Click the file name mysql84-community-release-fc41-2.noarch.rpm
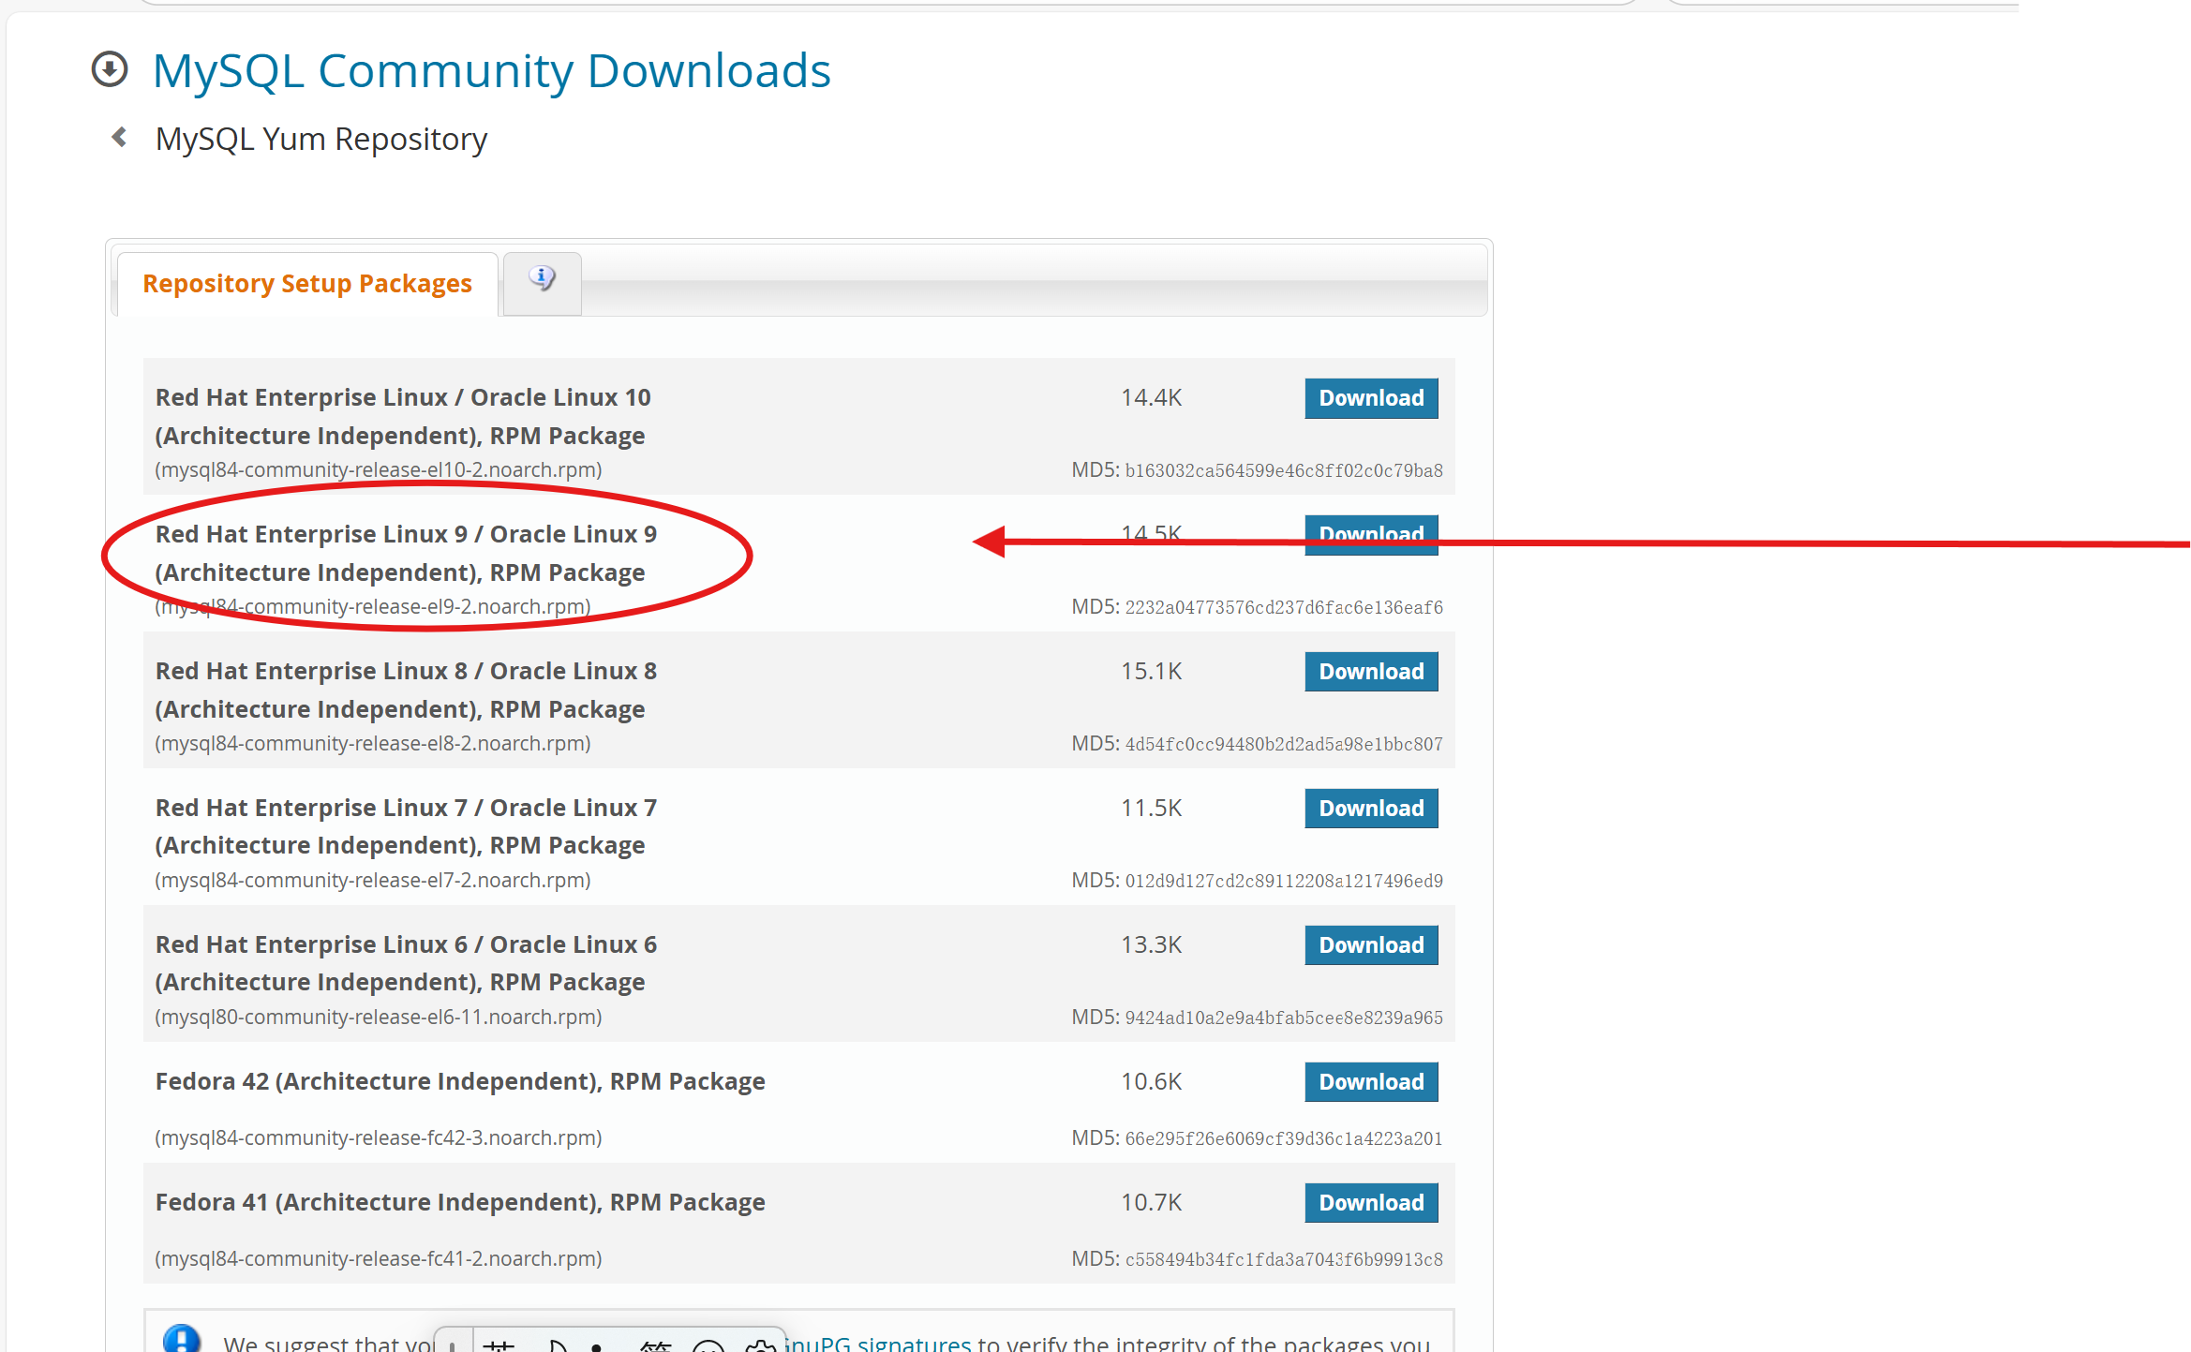This screenshot has width=2191, height=1352. 379,1258
